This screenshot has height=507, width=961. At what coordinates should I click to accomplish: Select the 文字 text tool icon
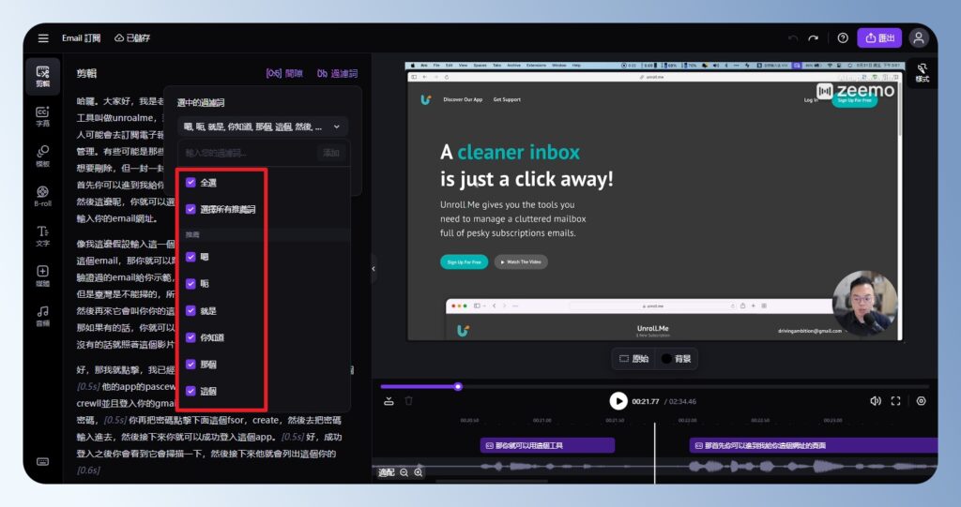point(42,235)
